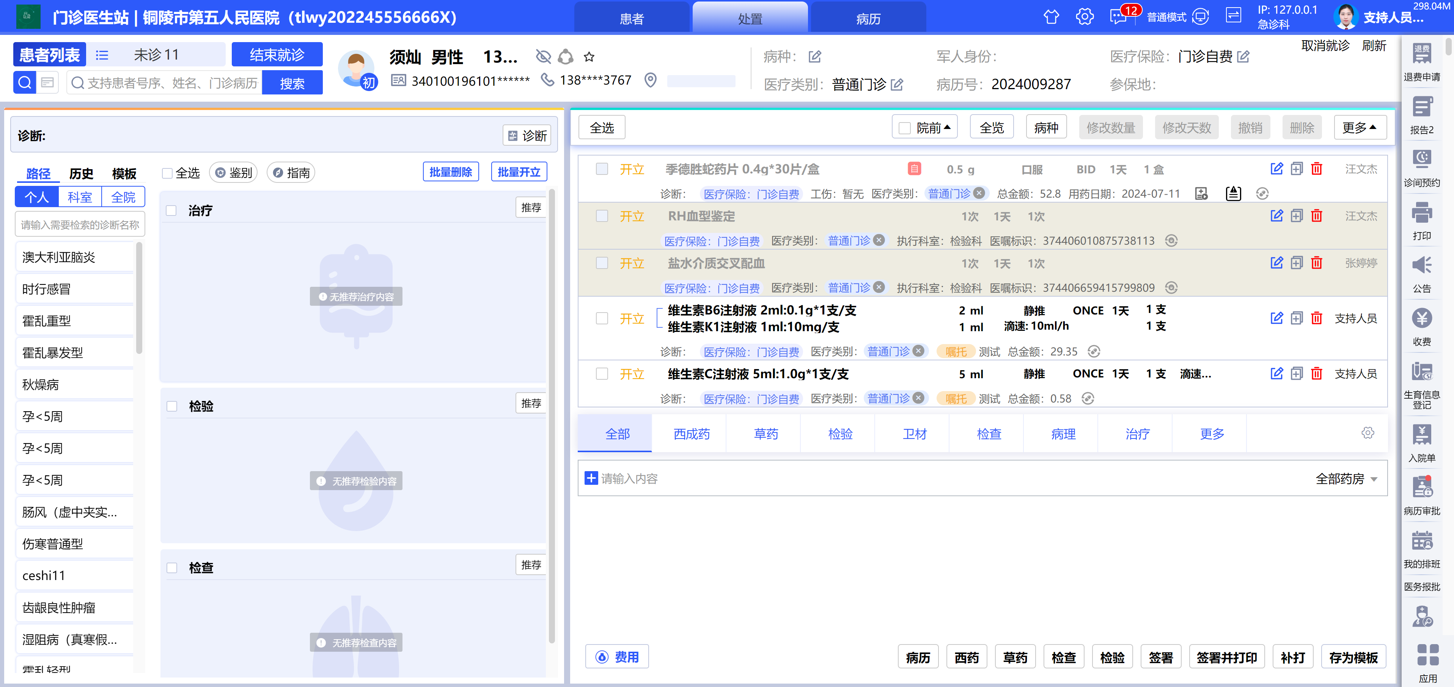Check the 治疗 section checkbox
The image size is (1454, 687).
pyautogui.click(x=171, y=211)
